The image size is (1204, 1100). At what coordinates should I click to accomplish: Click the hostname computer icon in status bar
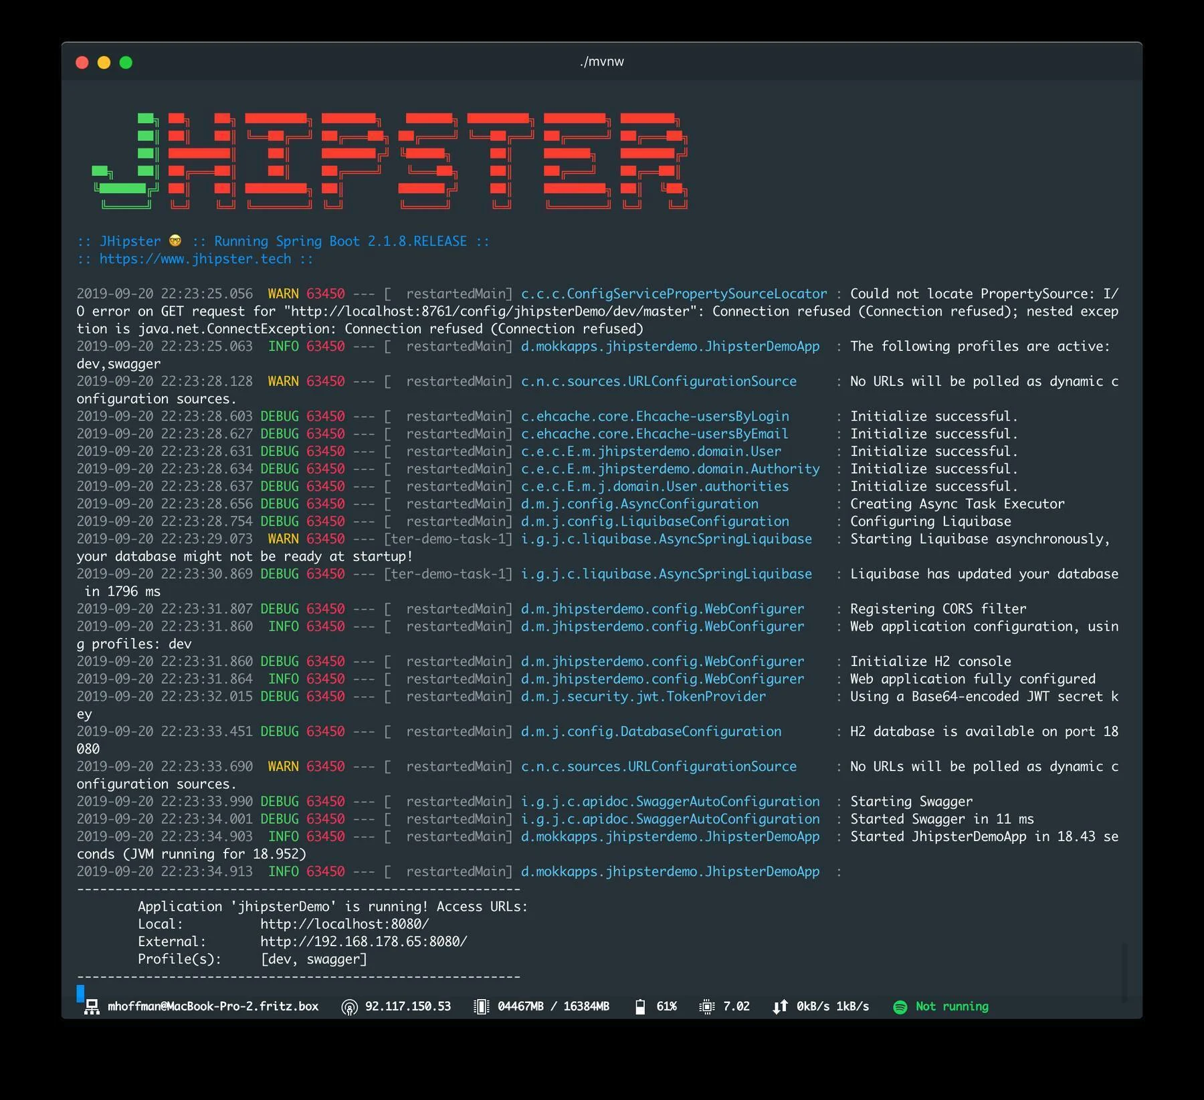(92, 1006)
